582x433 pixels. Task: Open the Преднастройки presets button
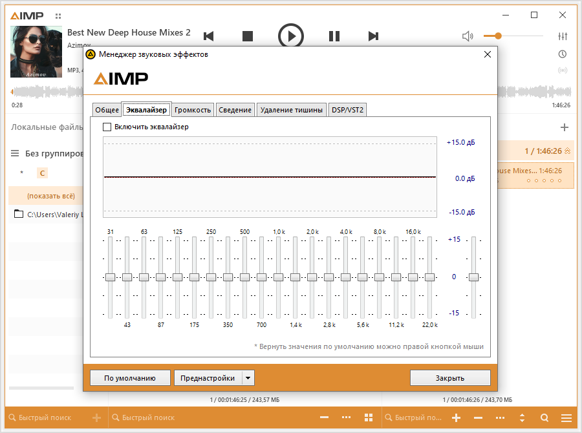pyautogui.click(x=208, y=378)
